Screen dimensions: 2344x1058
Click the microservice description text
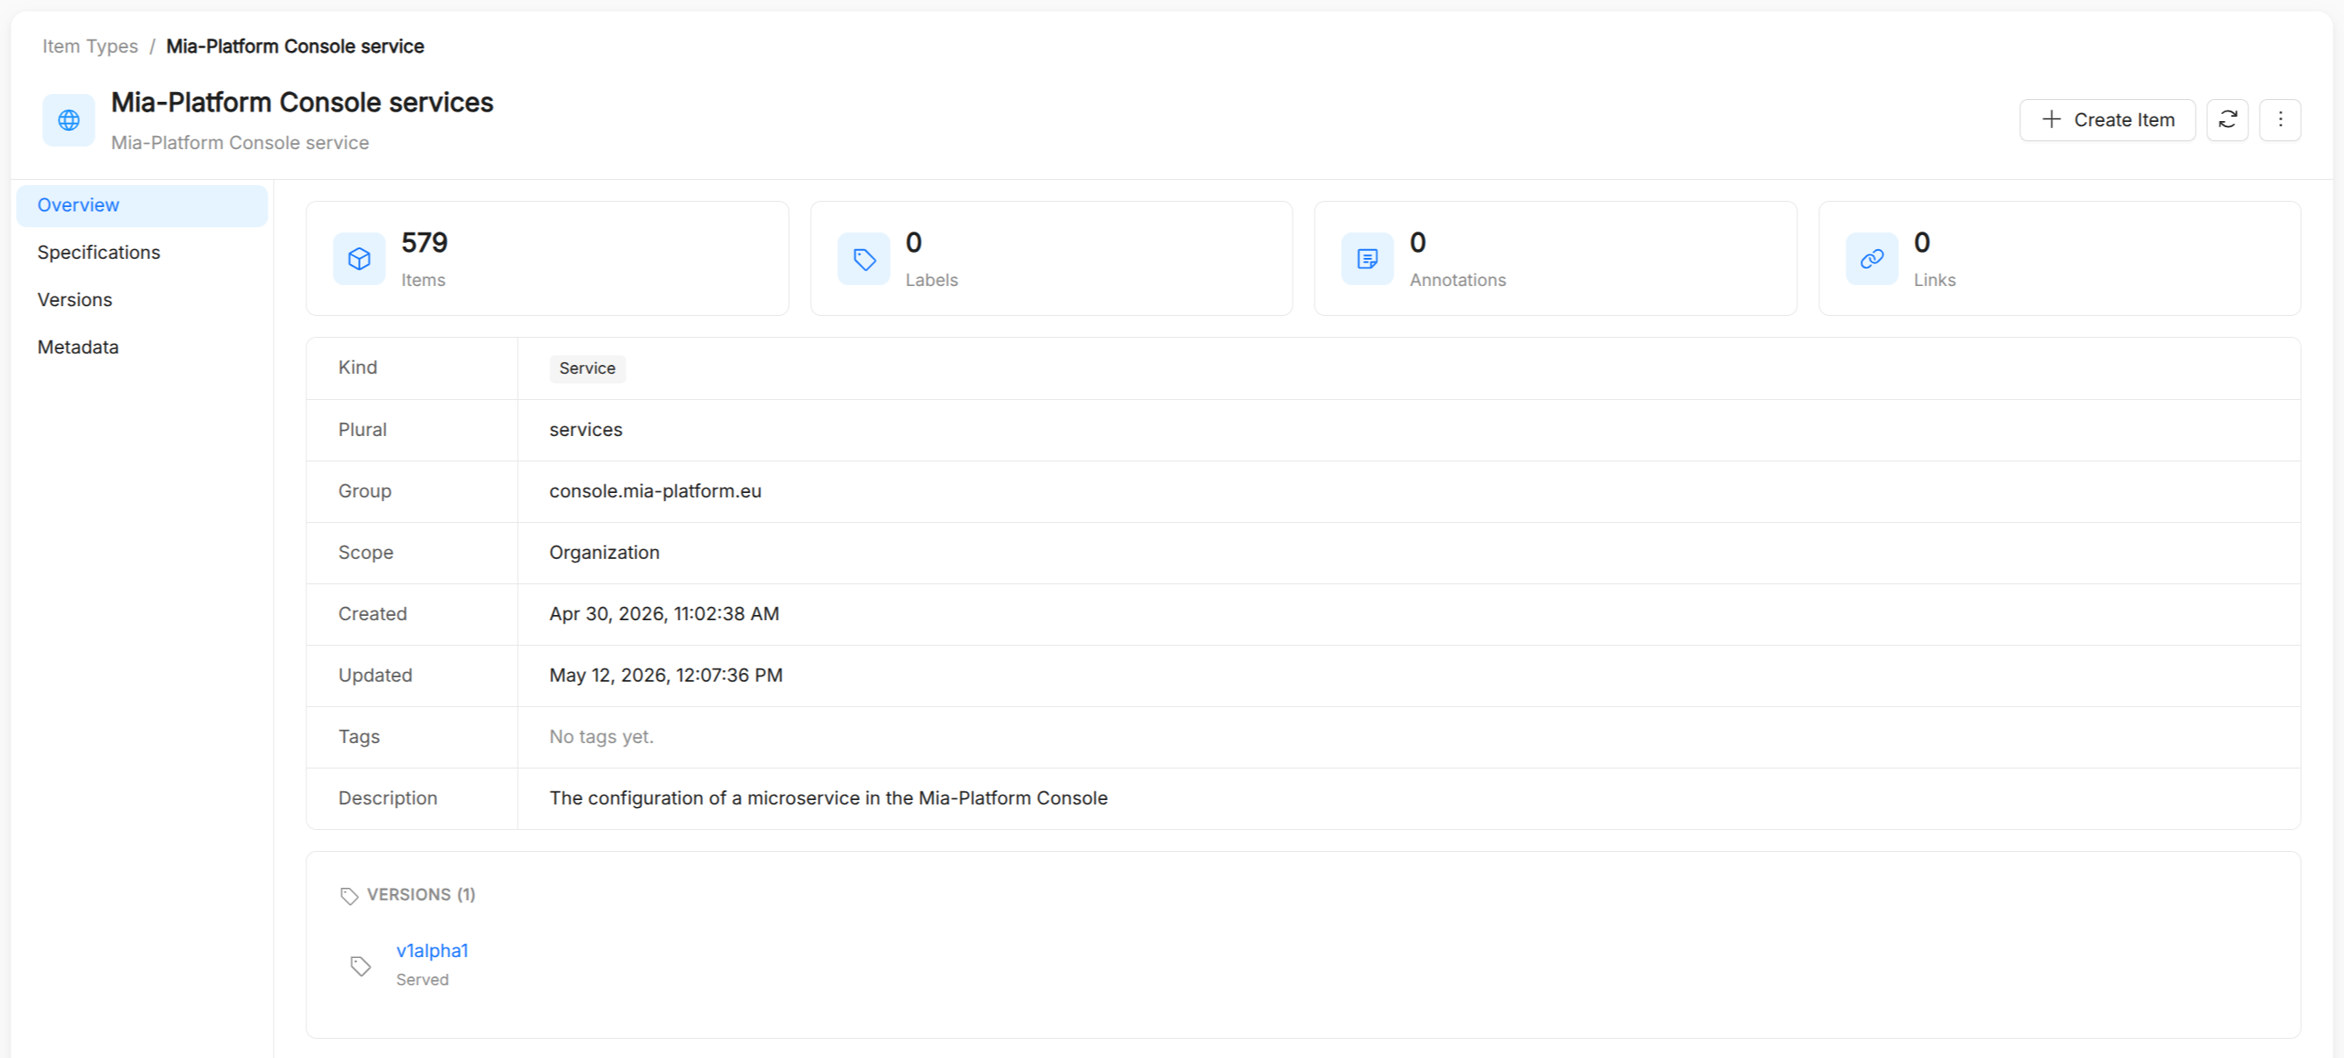tap(828, 798)
